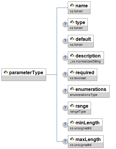Open the enumerationsType type label
Image resolution: width=116 pixels, height=149 pixels.
click(x=84, y=95)
